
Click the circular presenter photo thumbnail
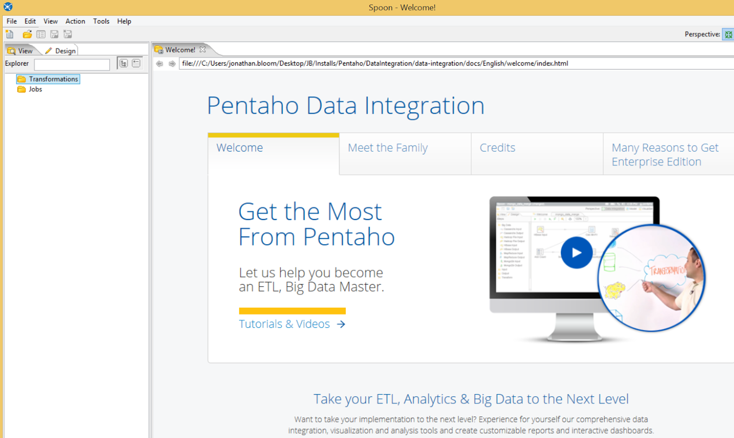[651, 278]
